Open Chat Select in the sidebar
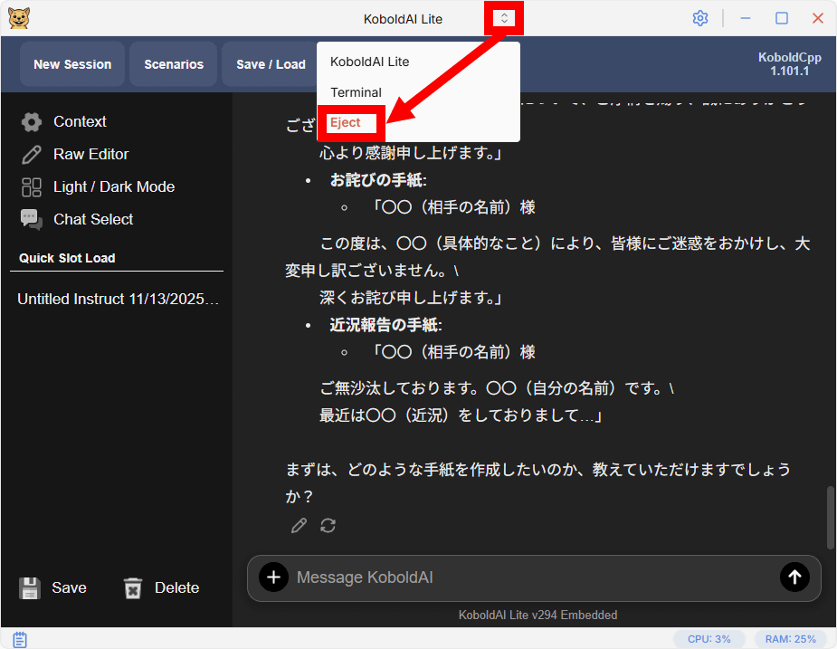Screen dimensions: 837x649 coord(92,219)
